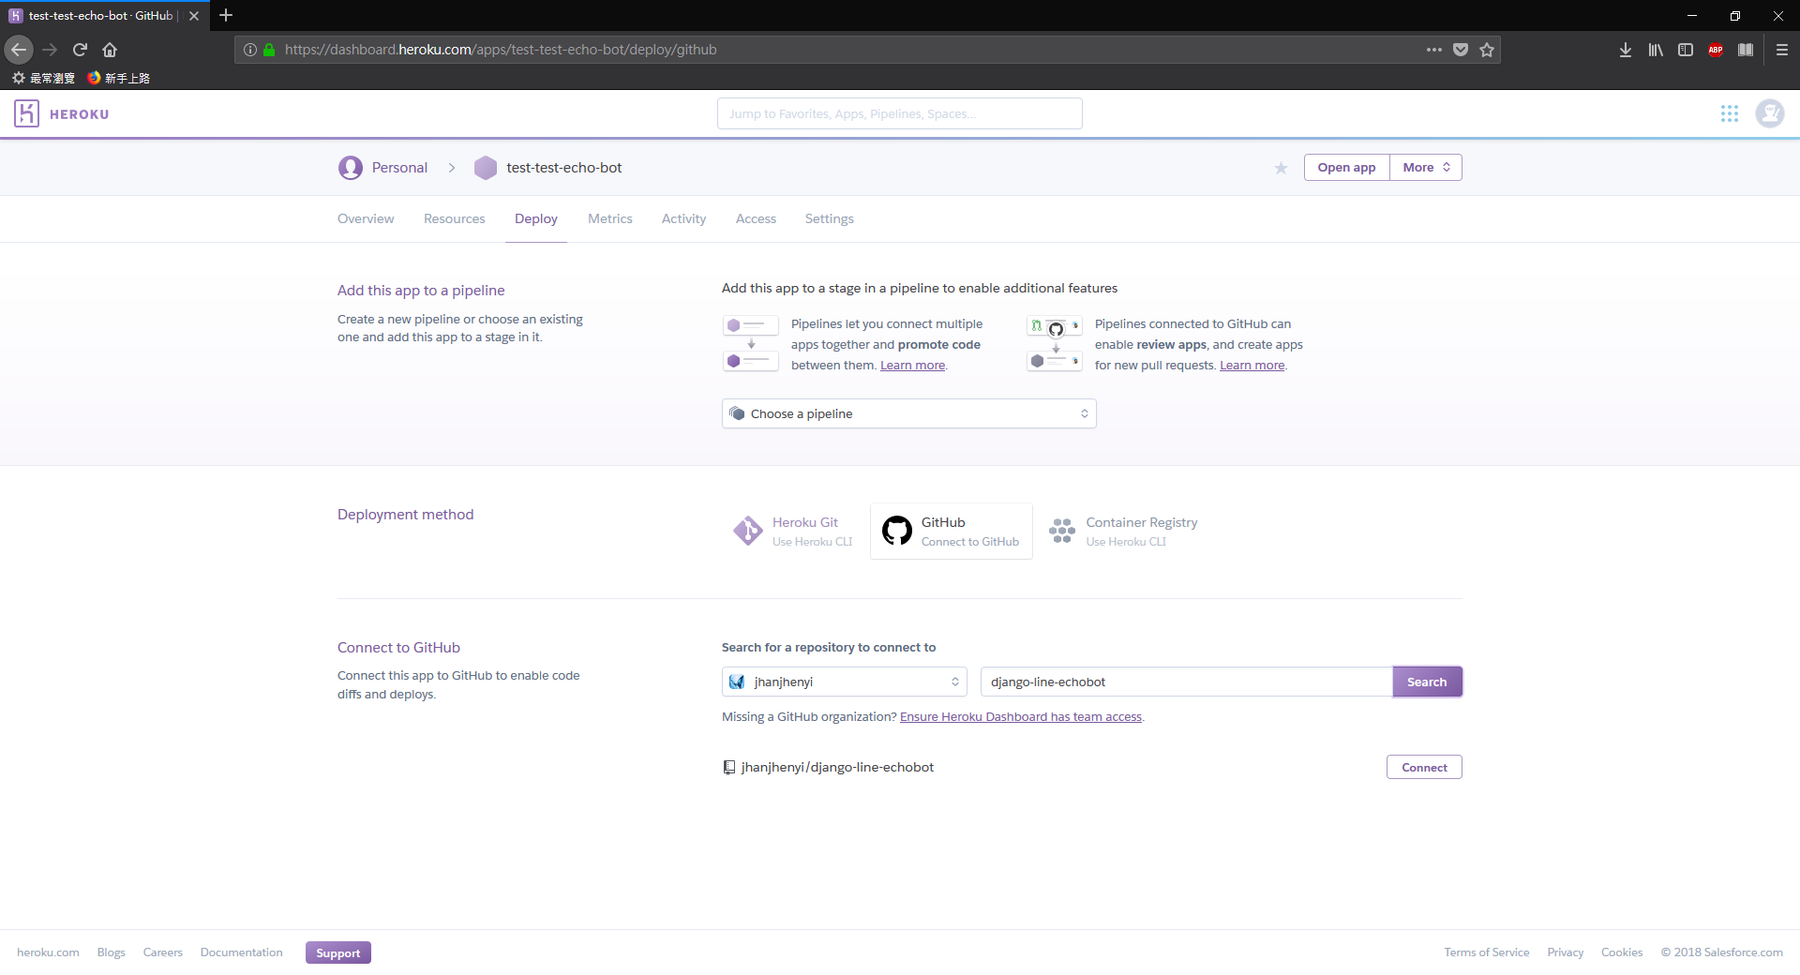Switch to the Overview tab
Image resolution: width=1800 pixels, height=975 pixels.
tap(366, 218)
